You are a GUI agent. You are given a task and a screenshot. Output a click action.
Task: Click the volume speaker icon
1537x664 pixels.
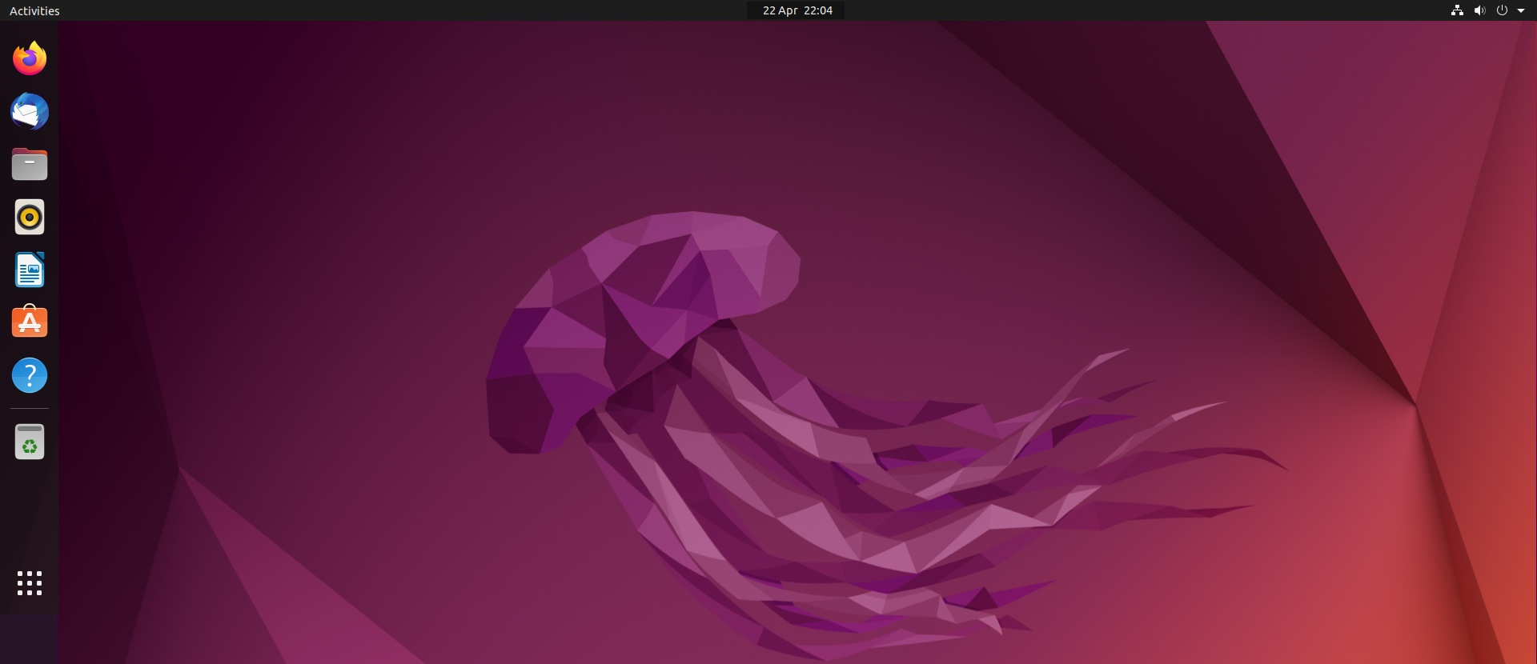click(x=1479, y=10)
